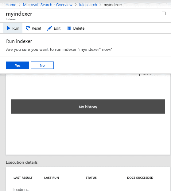Click the Edit toolbar label
The width and height of the screenshot is (171, 191).
[57, 28]
